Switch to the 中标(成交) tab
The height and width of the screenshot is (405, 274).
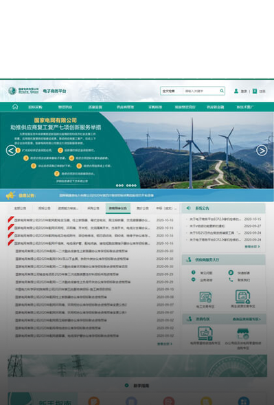click(166, 208)
